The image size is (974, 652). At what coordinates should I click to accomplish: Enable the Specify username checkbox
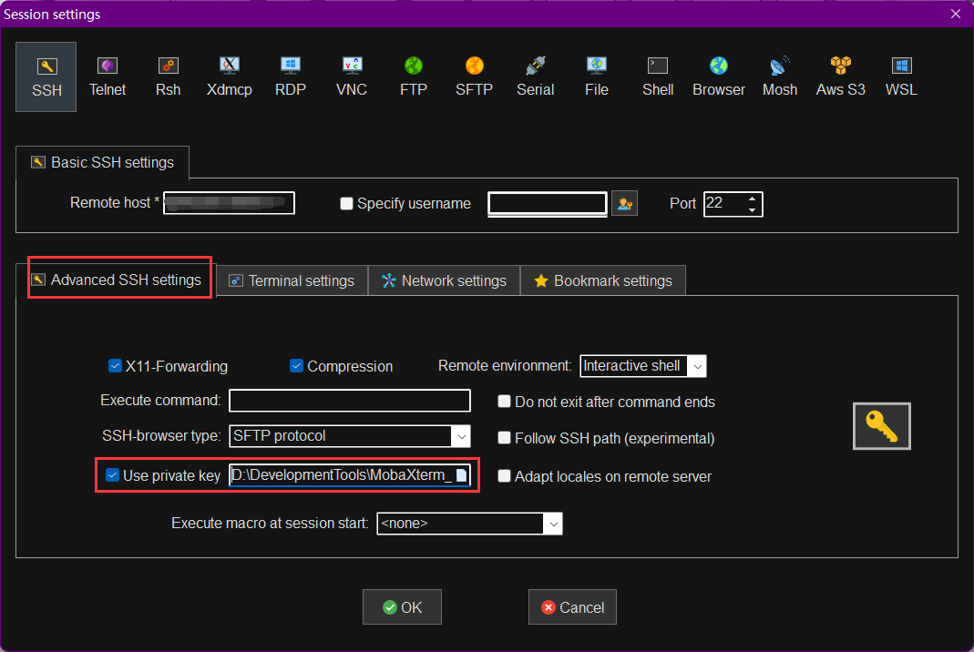(346, 204)
